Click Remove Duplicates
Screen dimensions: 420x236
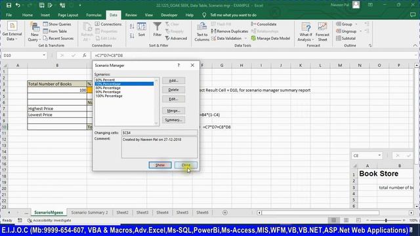pyautogui.click(x=230, y=31)
